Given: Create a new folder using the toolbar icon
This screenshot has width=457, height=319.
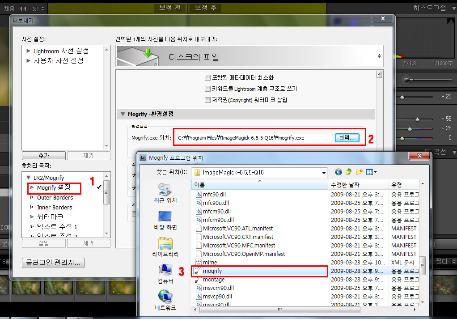Looking at the screenshot, I should pyautogui.click(x=359, y=172).
